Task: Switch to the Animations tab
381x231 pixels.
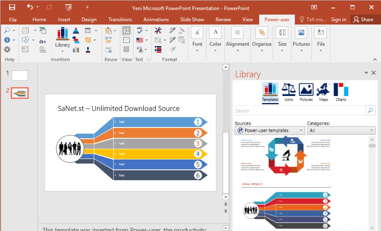Action: (x=156, y=19)
